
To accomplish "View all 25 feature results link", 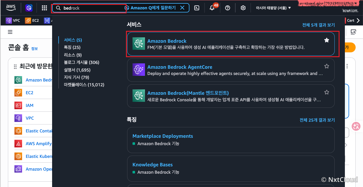I will click(x=317, y=120).
